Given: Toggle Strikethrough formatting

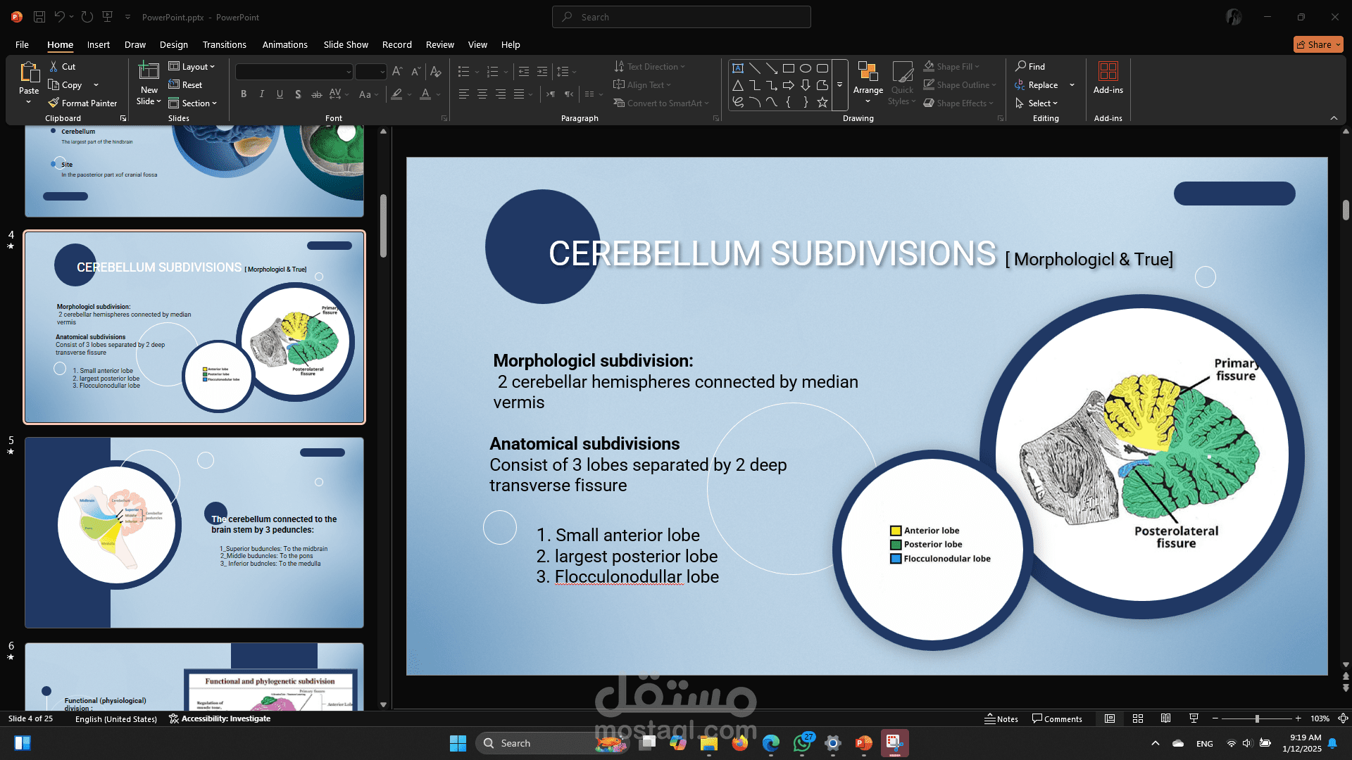Looking at the screenshot, I should (317, 94).
